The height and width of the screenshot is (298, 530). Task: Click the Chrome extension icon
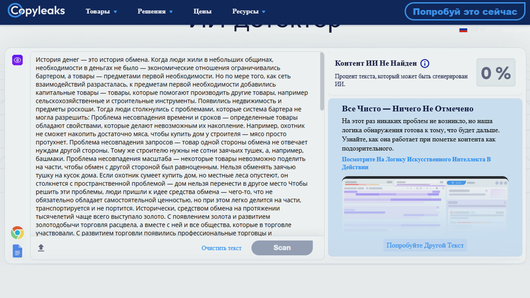[x=17, y=233]
